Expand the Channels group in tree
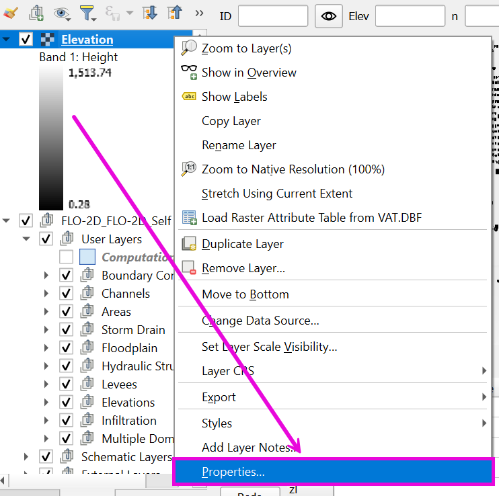 tap(46, 294)
